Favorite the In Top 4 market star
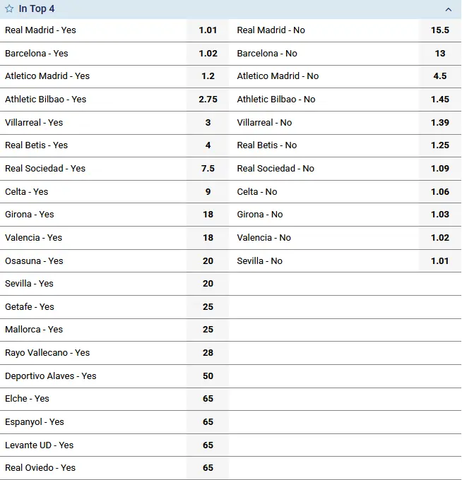462x480 pixels. click(10, 9)
